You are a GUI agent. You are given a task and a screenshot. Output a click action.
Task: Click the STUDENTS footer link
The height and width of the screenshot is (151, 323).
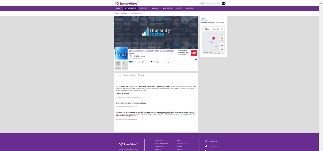[x=159, y=141]
